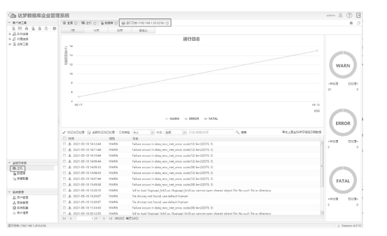The image size is (387, 236).
Task: Collapse the 系统管理 panel
Action: pyautogui.click(x=10, y=192)
